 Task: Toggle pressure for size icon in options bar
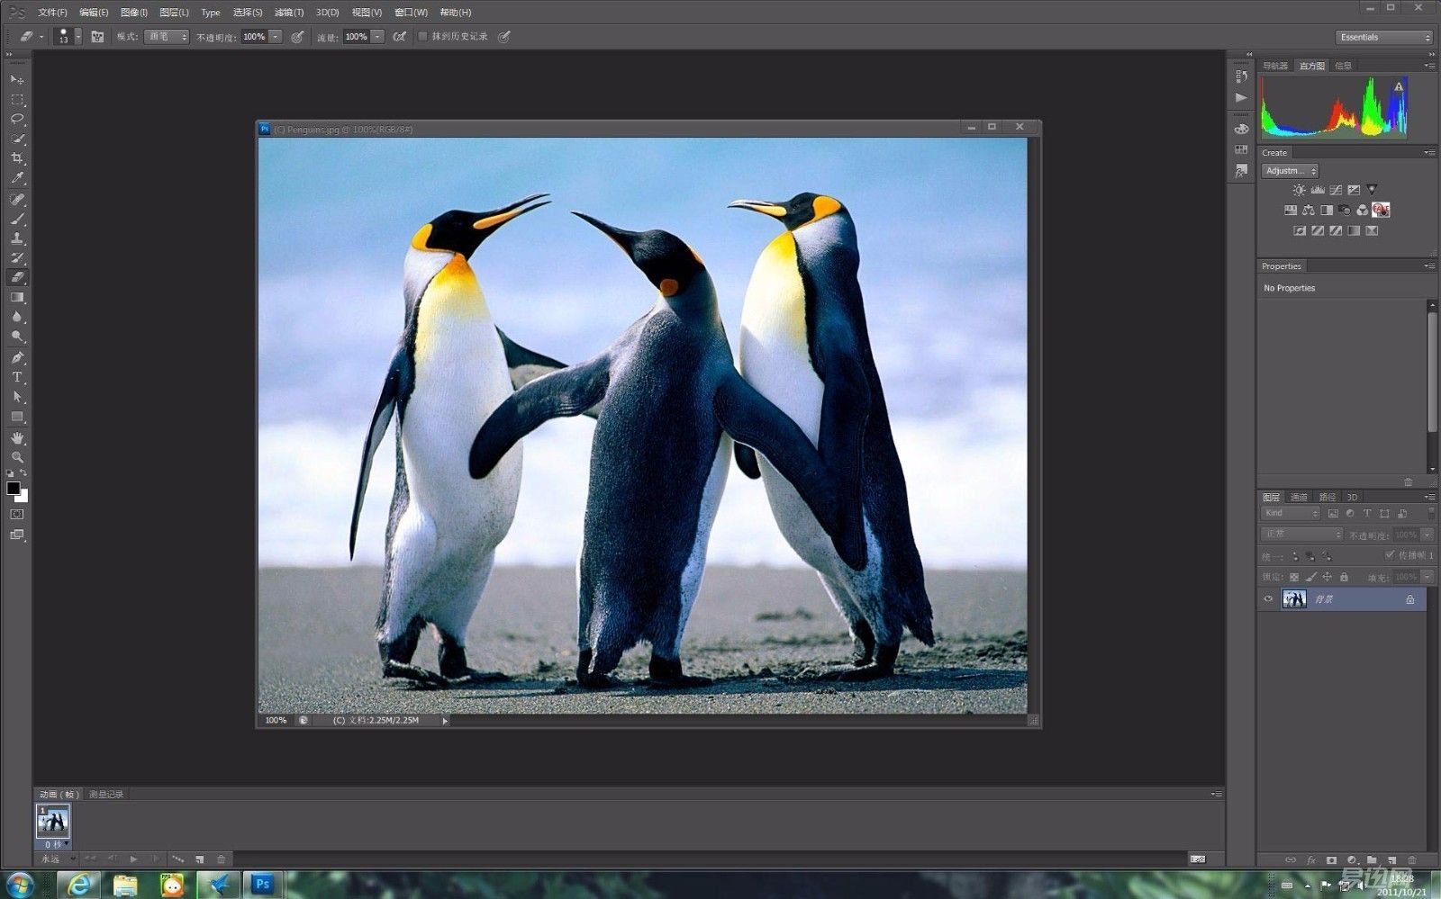[504, 37]
